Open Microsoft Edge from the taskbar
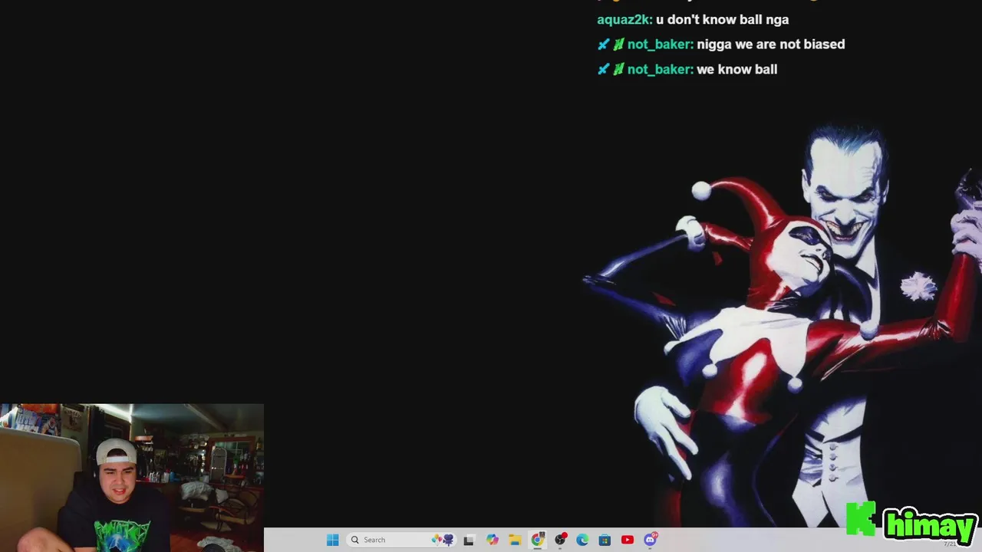The height and width of the screenshot is (552, 982). click(582, 540)
